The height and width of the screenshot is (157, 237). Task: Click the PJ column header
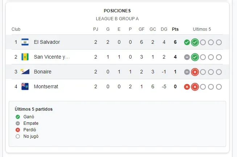point(96,29)
